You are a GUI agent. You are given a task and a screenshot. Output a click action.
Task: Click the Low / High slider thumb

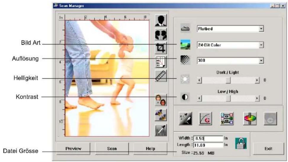tap(228, 98)
